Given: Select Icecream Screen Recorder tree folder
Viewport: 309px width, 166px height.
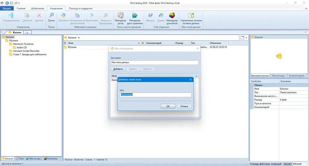Looking at the screenshot, I should tap(26, 51).
